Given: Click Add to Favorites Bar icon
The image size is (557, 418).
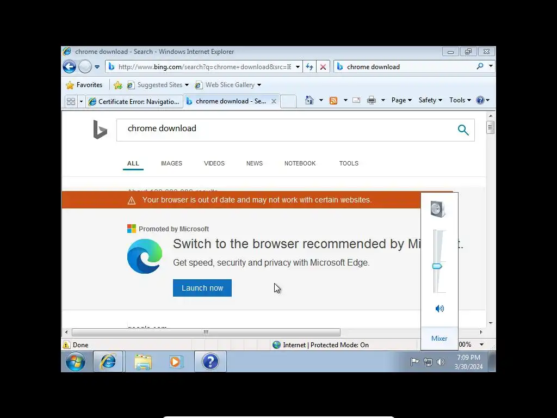Looking at the screenshot, I should point(118,85).
